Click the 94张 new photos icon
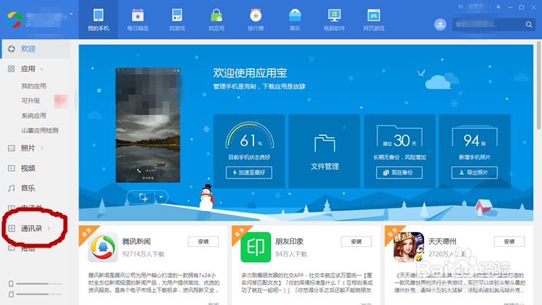The image size is (542, 305). [475, 137]
